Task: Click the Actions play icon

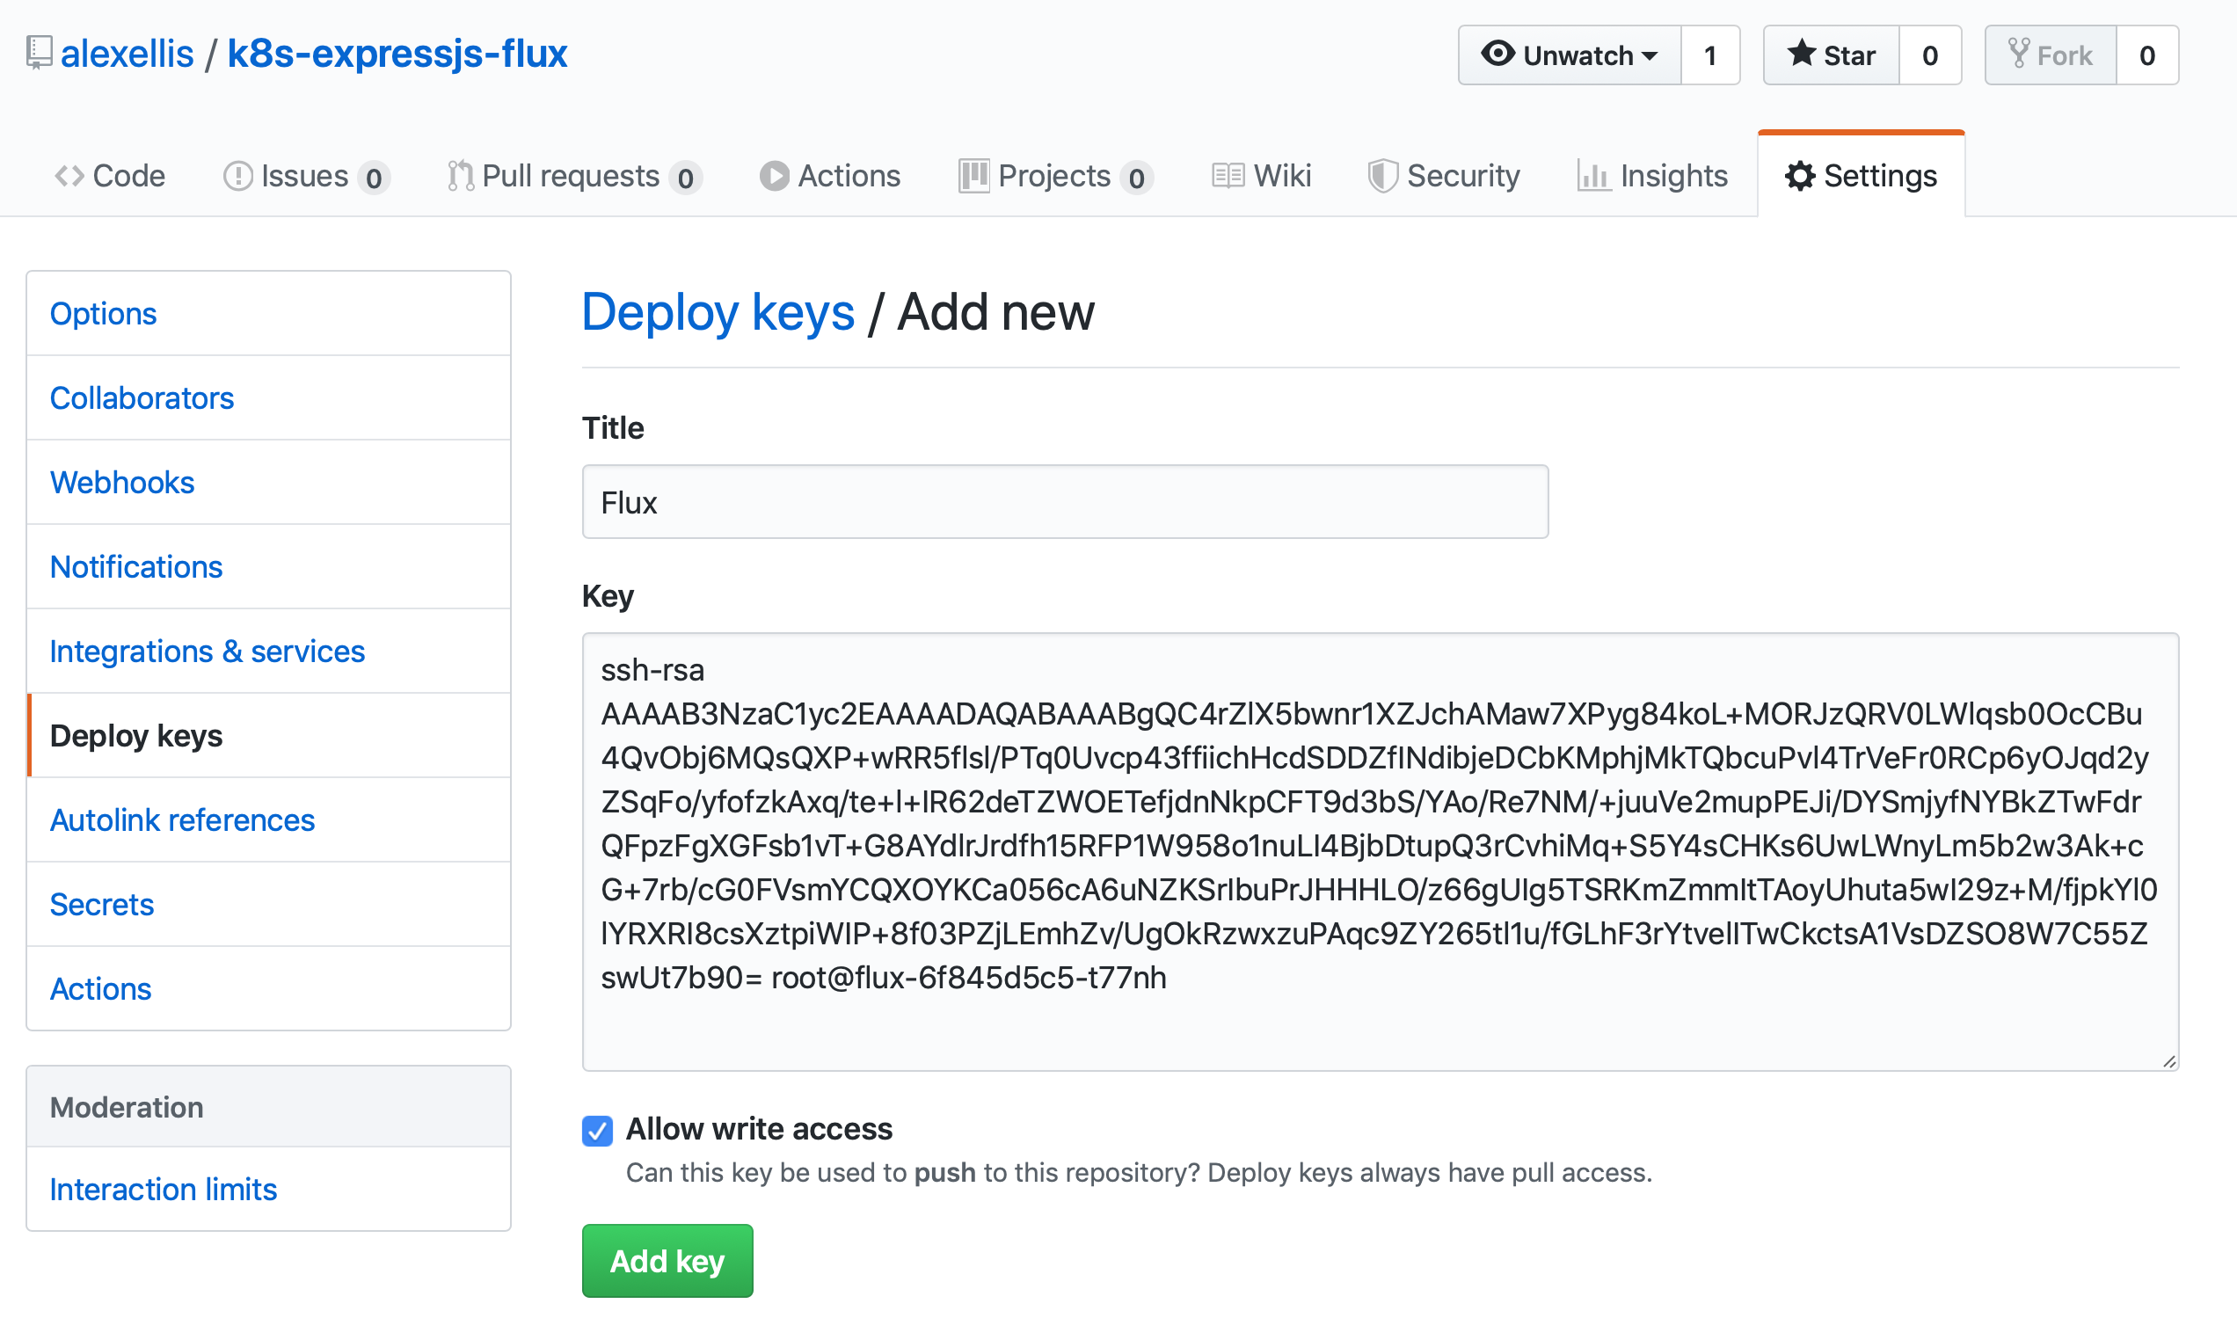Action: [x=774, y=176]
